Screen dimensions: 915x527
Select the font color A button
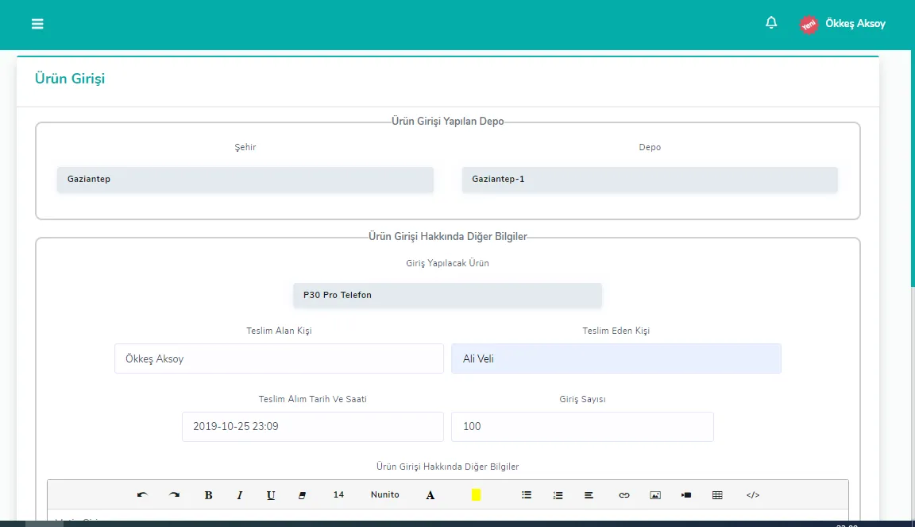[430, 495]
